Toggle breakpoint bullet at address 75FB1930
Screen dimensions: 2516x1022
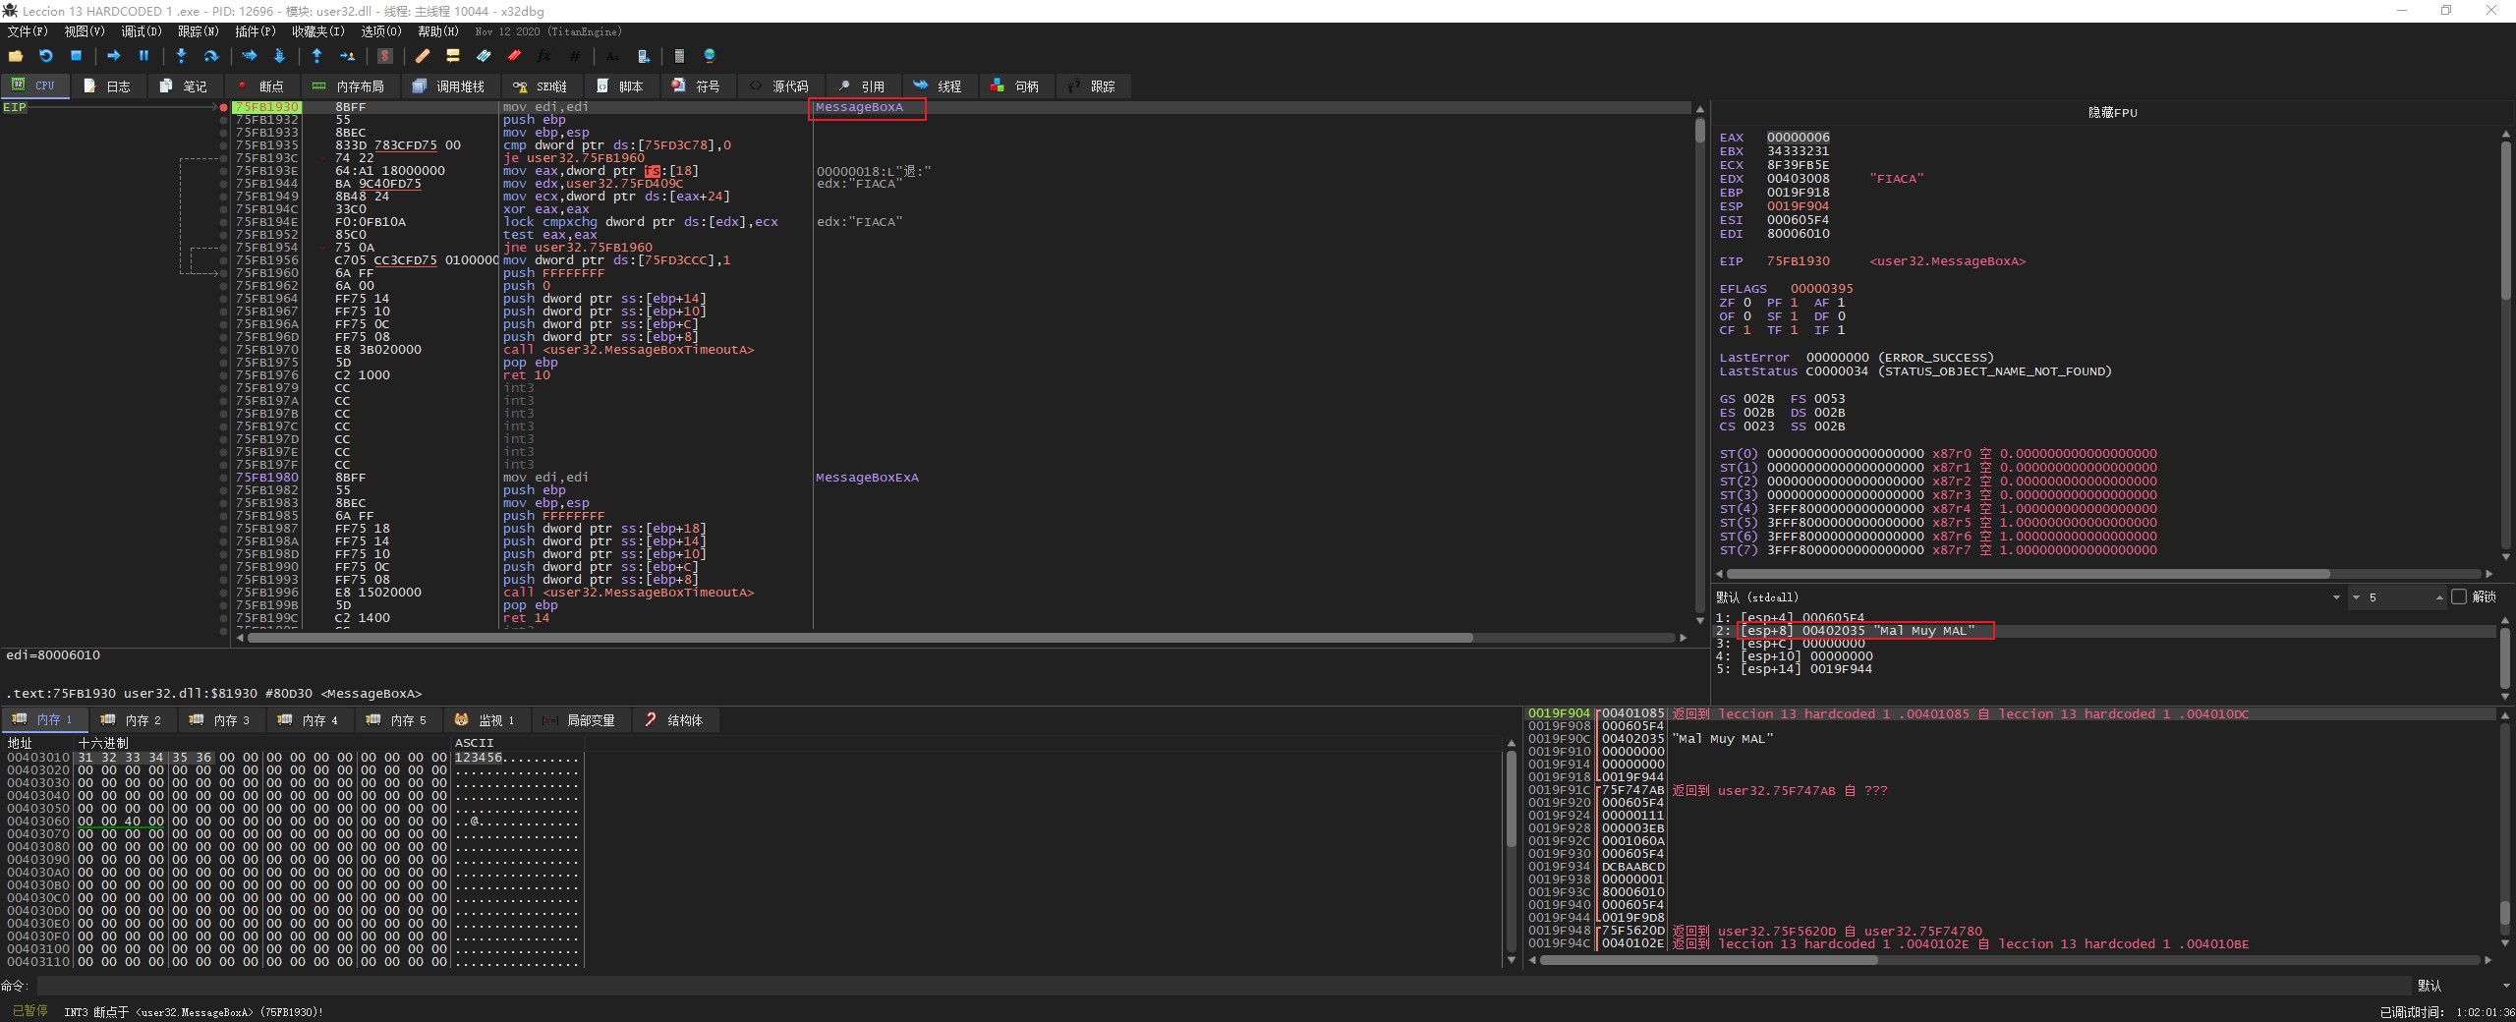pyautogui.click(x=224, y=107)
